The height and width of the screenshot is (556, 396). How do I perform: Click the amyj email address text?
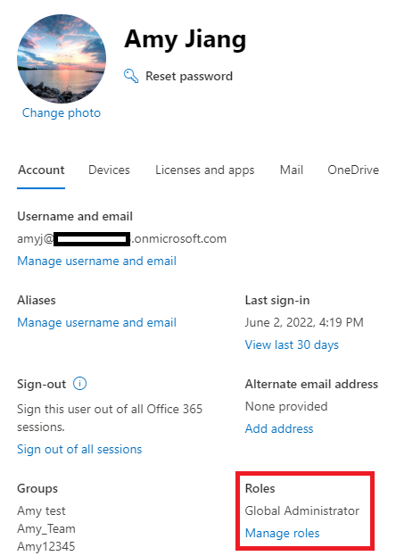[121, 239]
